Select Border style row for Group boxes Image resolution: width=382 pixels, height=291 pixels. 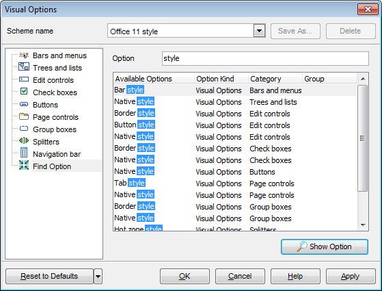[x=235, y=207]
